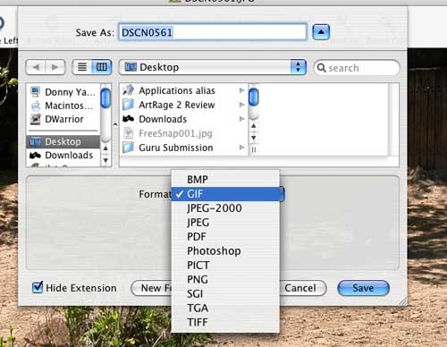
Task: Select ArtRage 2 Review folder
Action: [184, 105]
